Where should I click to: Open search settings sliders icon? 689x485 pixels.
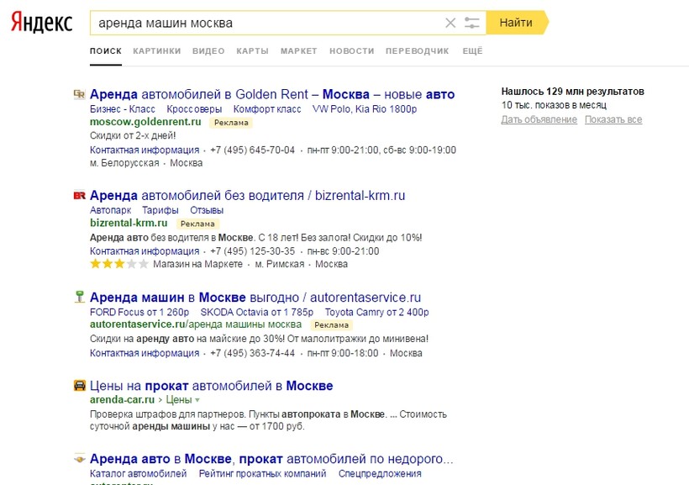[471, 23]
